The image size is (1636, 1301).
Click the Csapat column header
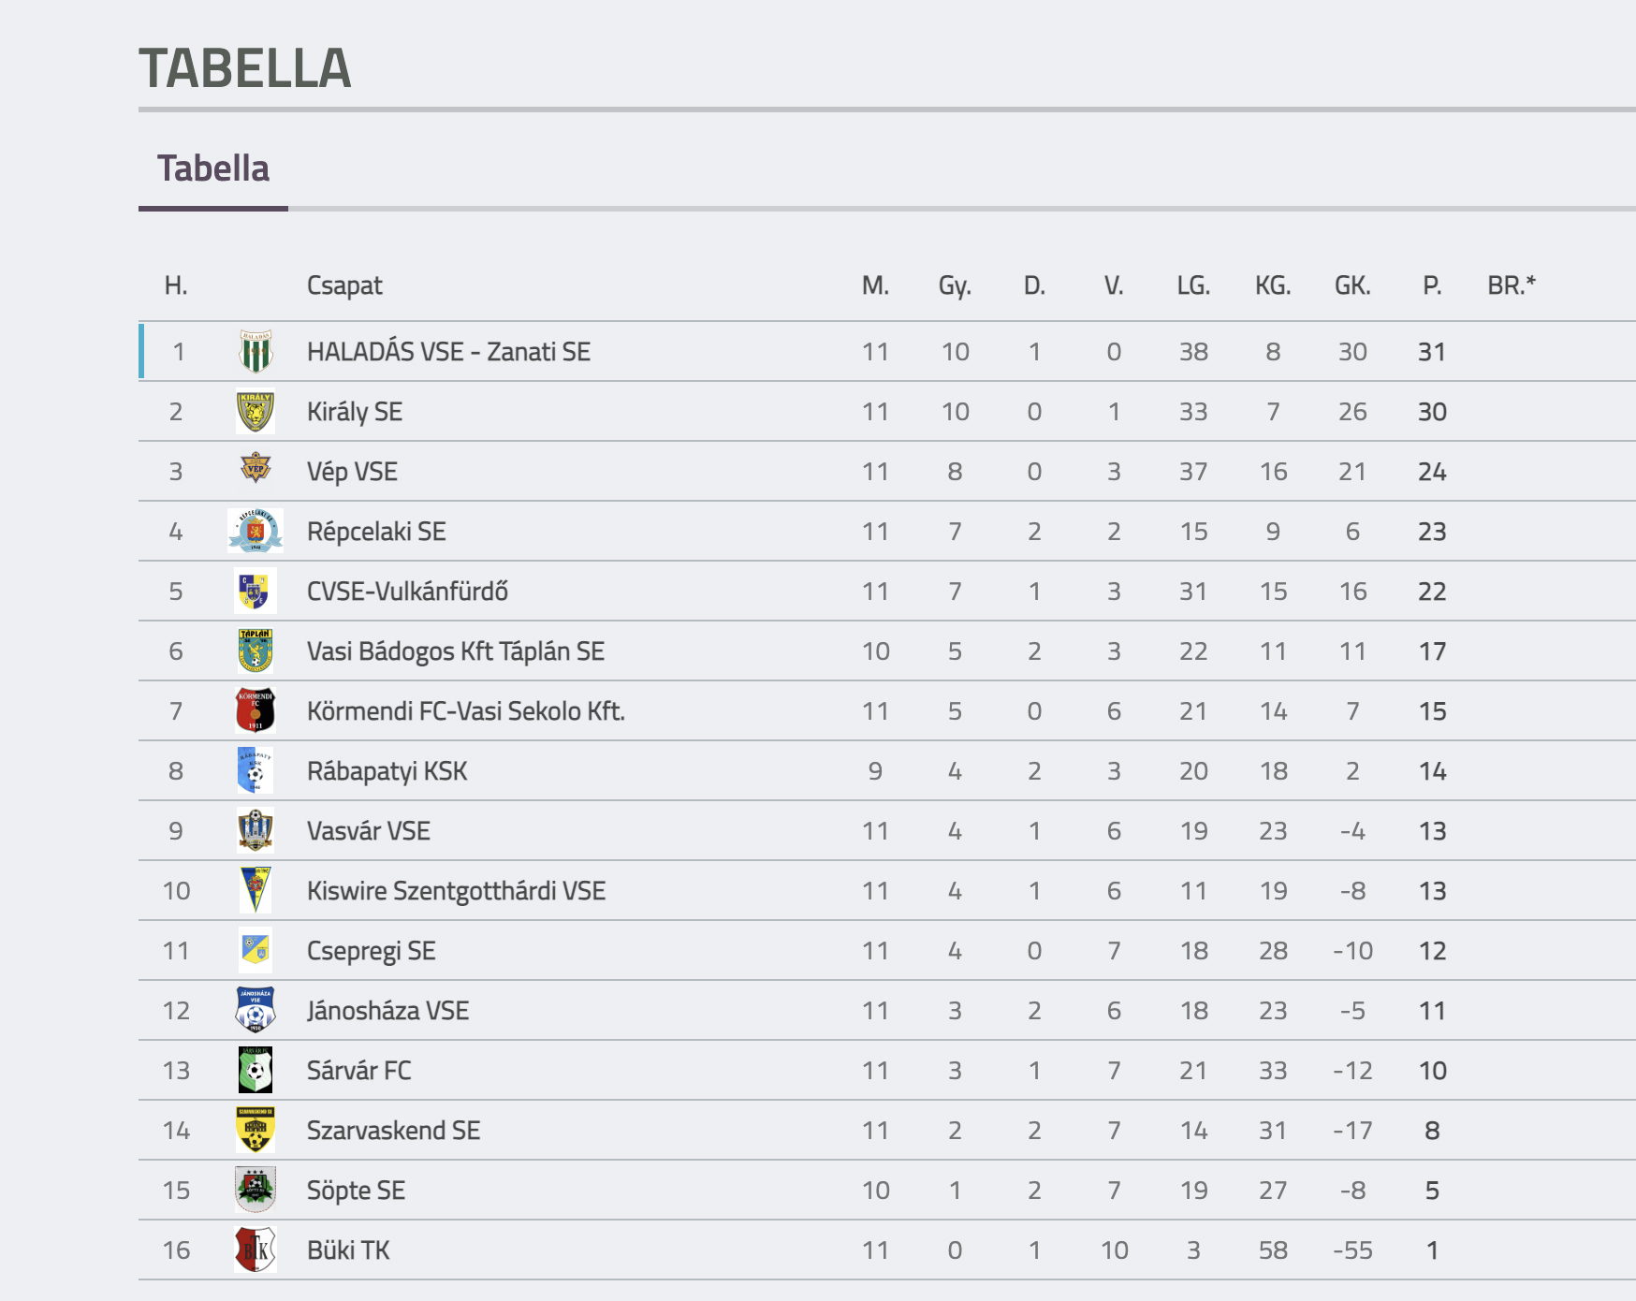click(x=344, y=285)
